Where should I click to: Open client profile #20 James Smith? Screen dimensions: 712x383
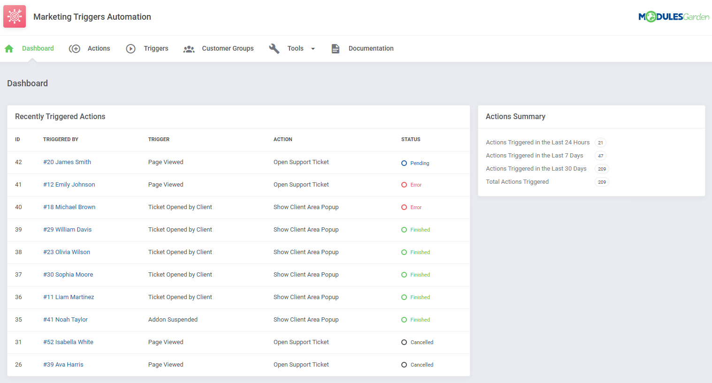[x=67, y=162]
